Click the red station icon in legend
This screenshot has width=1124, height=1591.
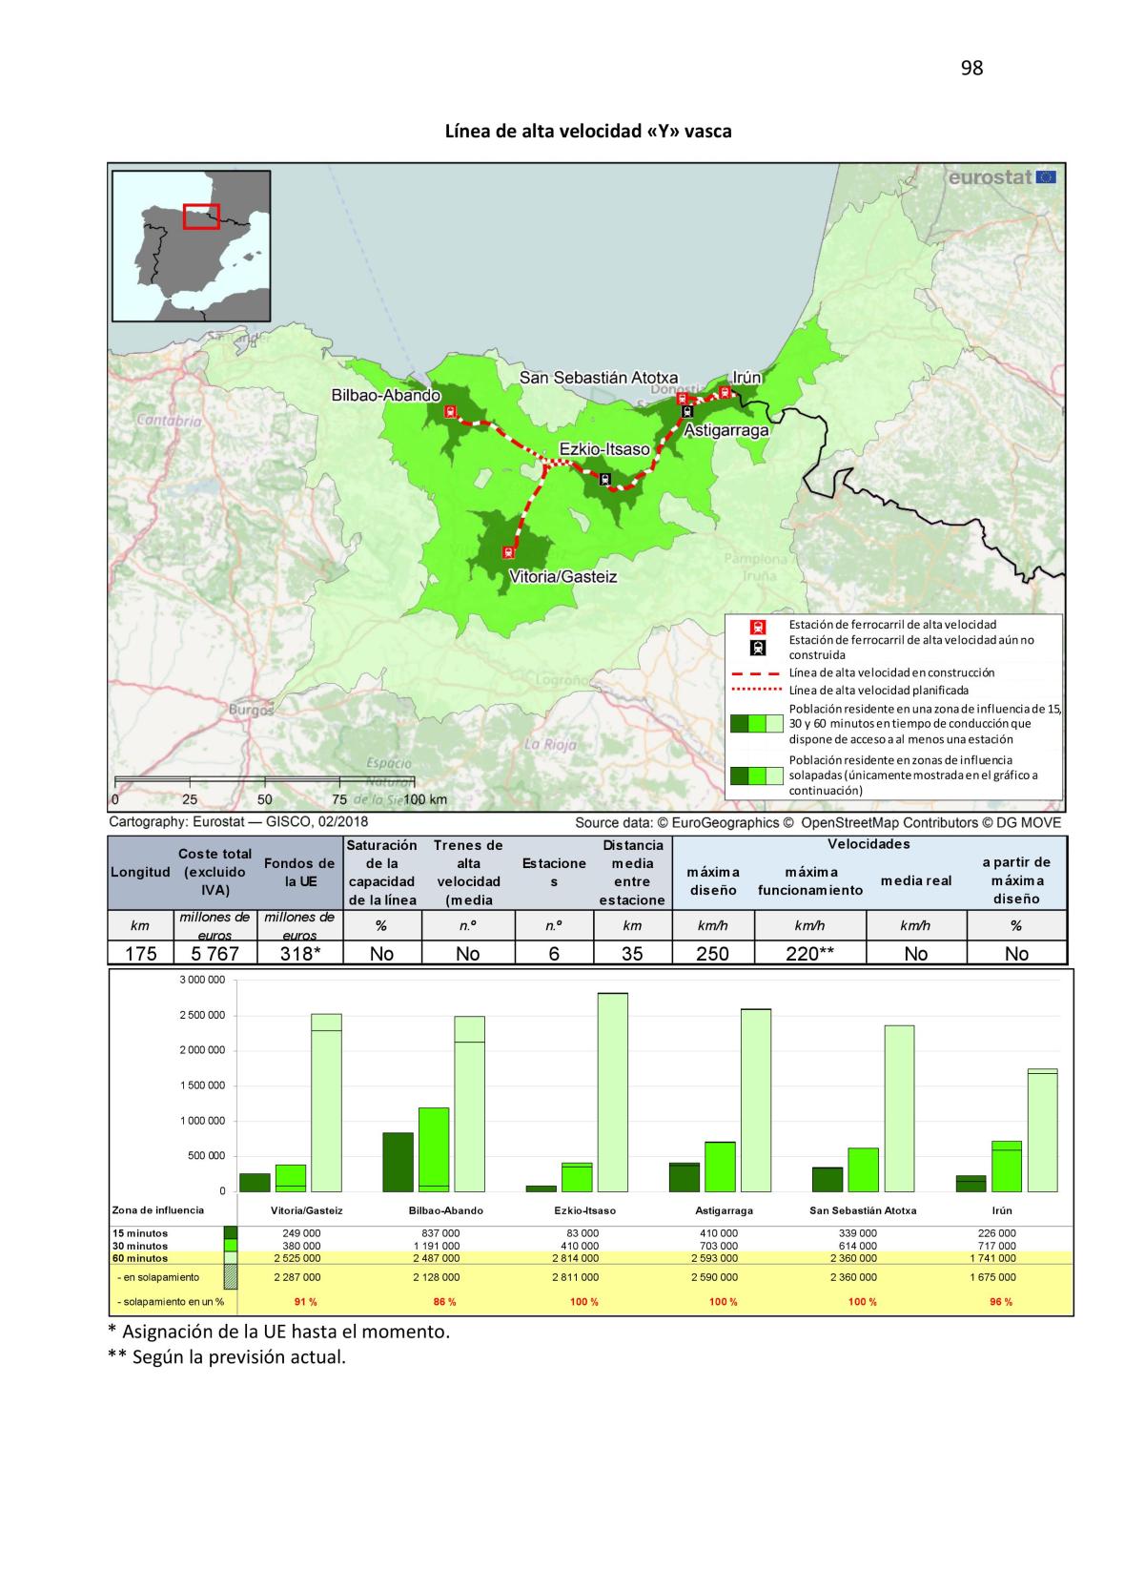click(x=757, y=628)
